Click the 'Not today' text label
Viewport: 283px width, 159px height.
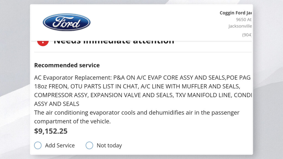[x=109, y=145]
